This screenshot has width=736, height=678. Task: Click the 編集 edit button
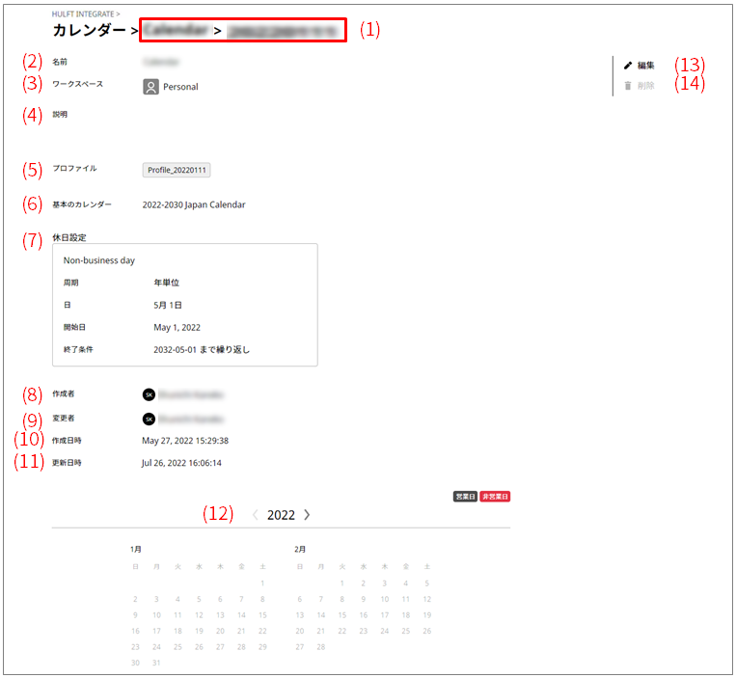tap(645, 66)
